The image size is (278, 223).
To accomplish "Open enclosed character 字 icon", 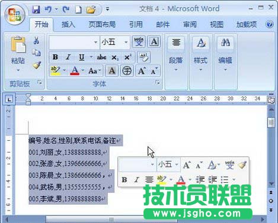I will click(127, 70).
